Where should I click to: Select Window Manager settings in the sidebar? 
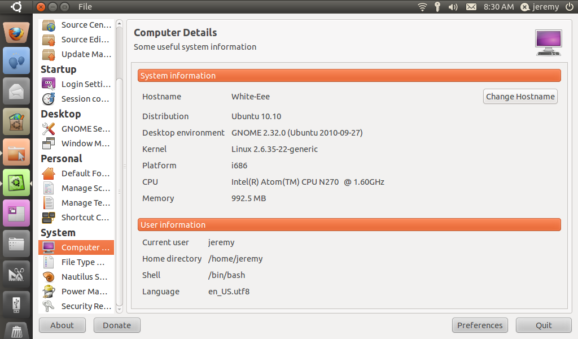tap(76, 144)
